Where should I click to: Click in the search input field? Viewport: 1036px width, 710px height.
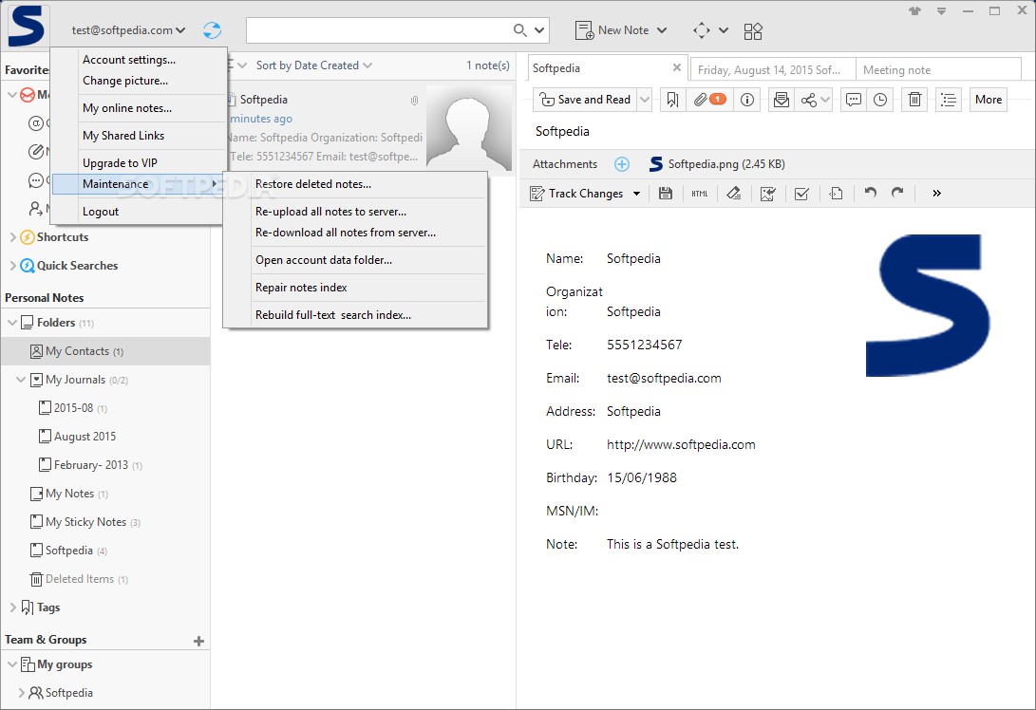pos(379,30)
